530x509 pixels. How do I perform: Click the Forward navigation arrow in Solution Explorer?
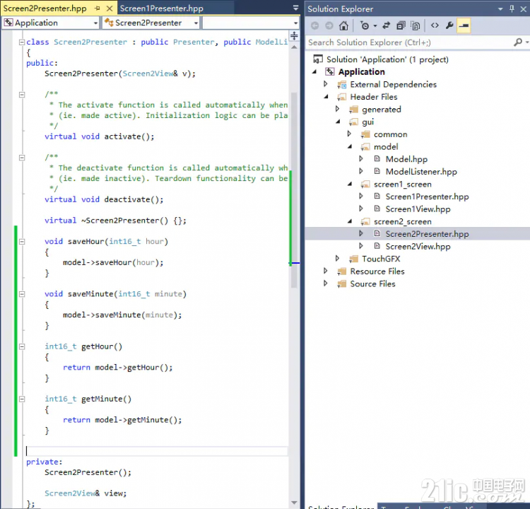pyautogui.click(x=329, y=25)
